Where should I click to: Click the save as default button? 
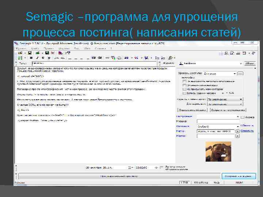coord(228,110)
